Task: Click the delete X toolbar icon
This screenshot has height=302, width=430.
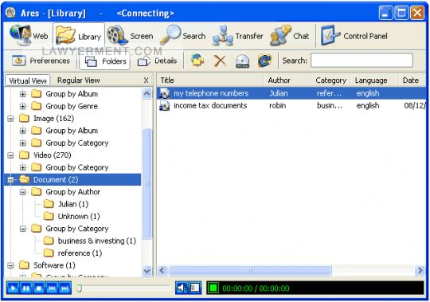Action: 220,61
